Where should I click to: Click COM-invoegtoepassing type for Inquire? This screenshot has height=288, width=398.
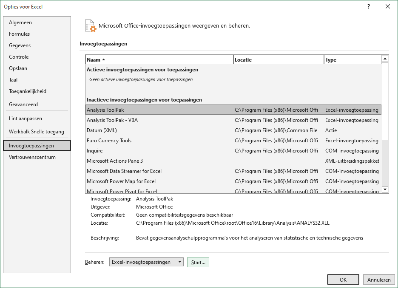tap(352, 151)
